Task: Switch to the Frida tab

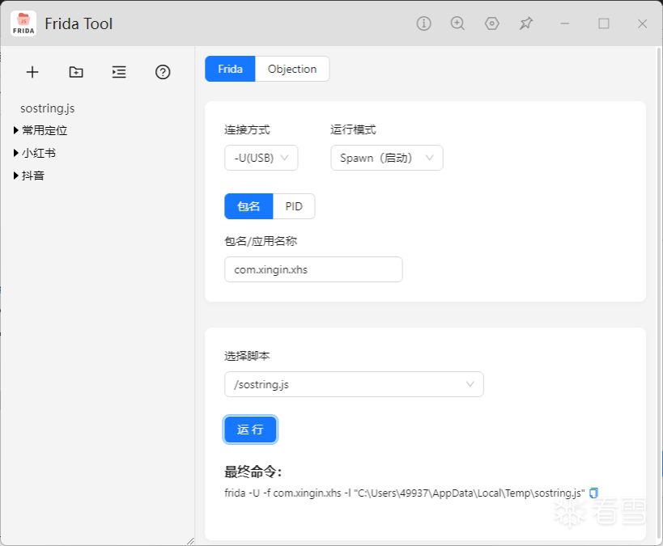Action: point(230,69)
